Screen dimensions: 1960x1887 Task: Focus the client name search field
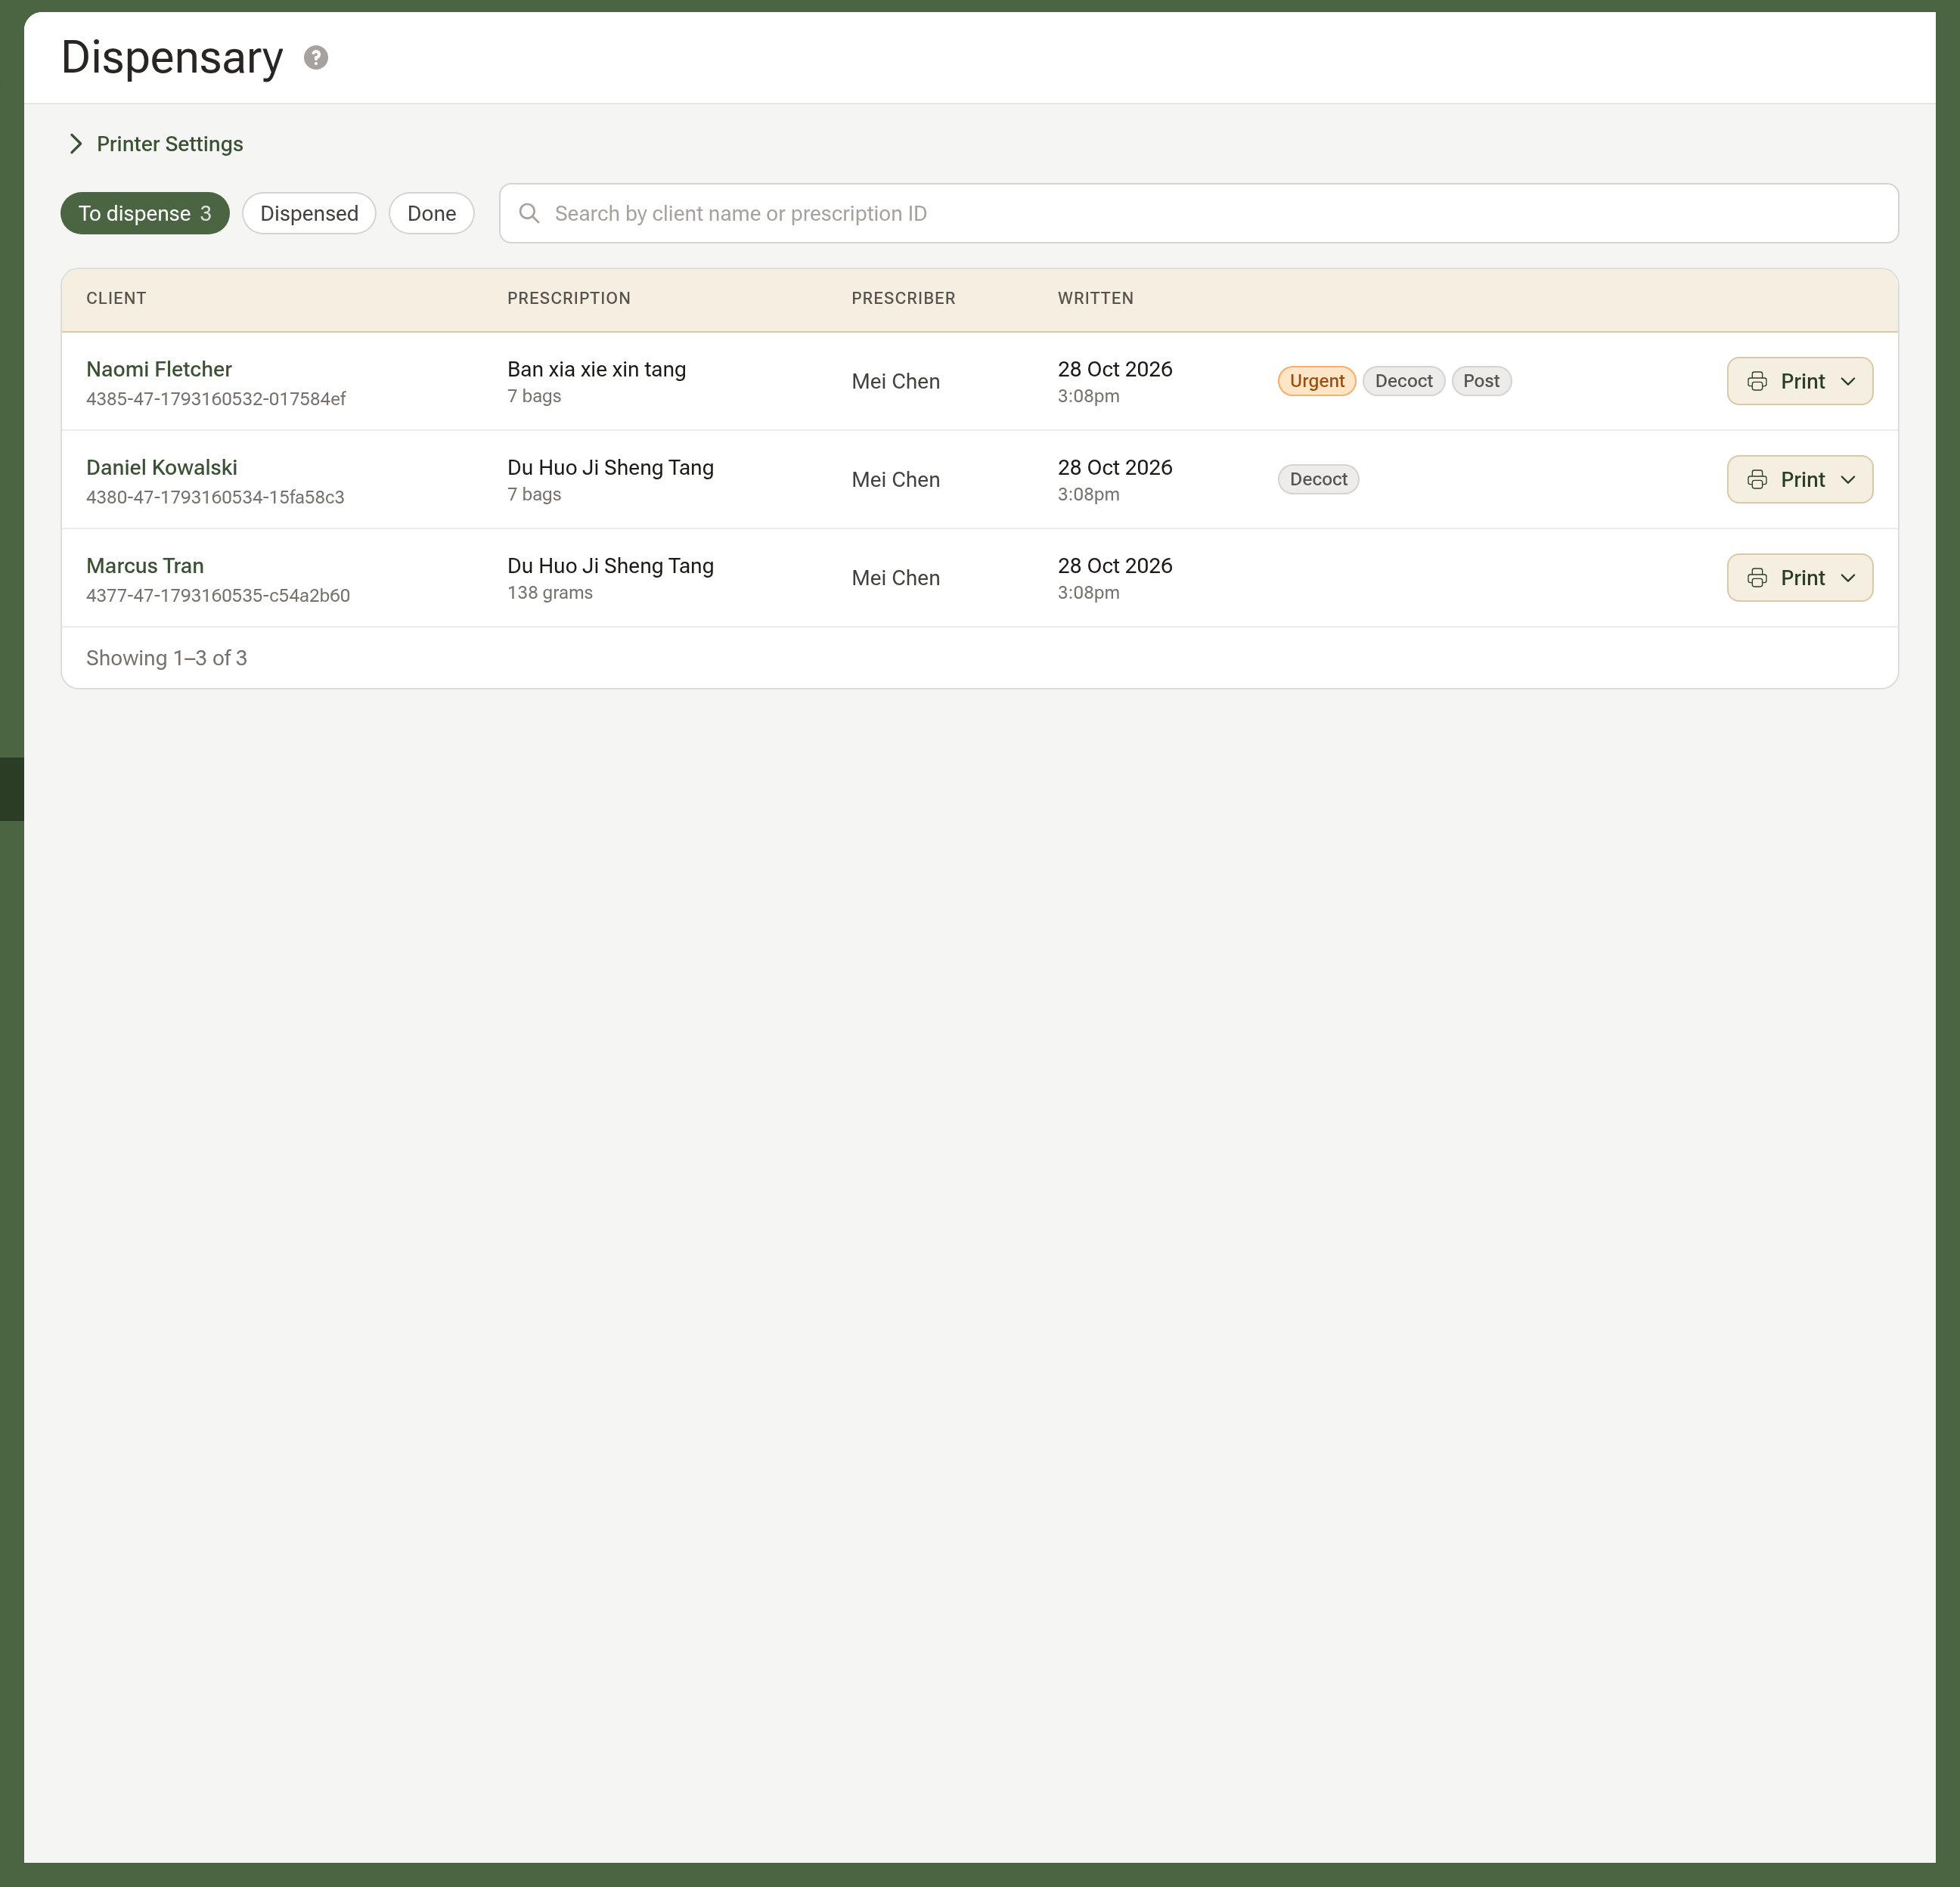[1199, 213]
